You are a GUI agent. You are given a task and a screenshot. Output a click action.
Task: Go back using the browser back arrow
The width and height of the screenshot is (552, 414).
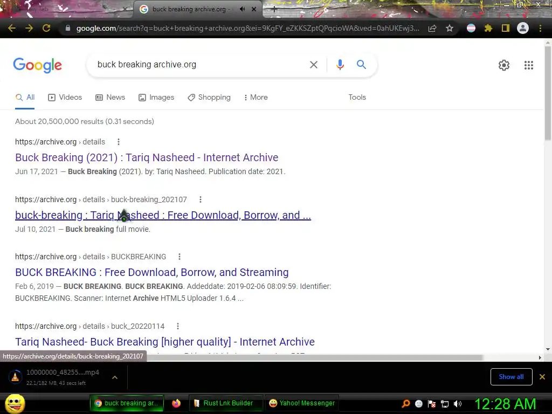(x=12, y=28)
